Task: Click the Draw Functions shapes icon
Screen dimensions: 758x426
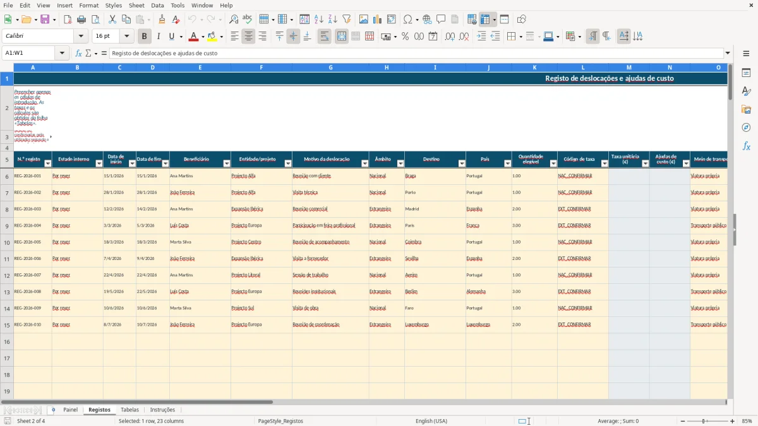Action: (x=522, y=20)
